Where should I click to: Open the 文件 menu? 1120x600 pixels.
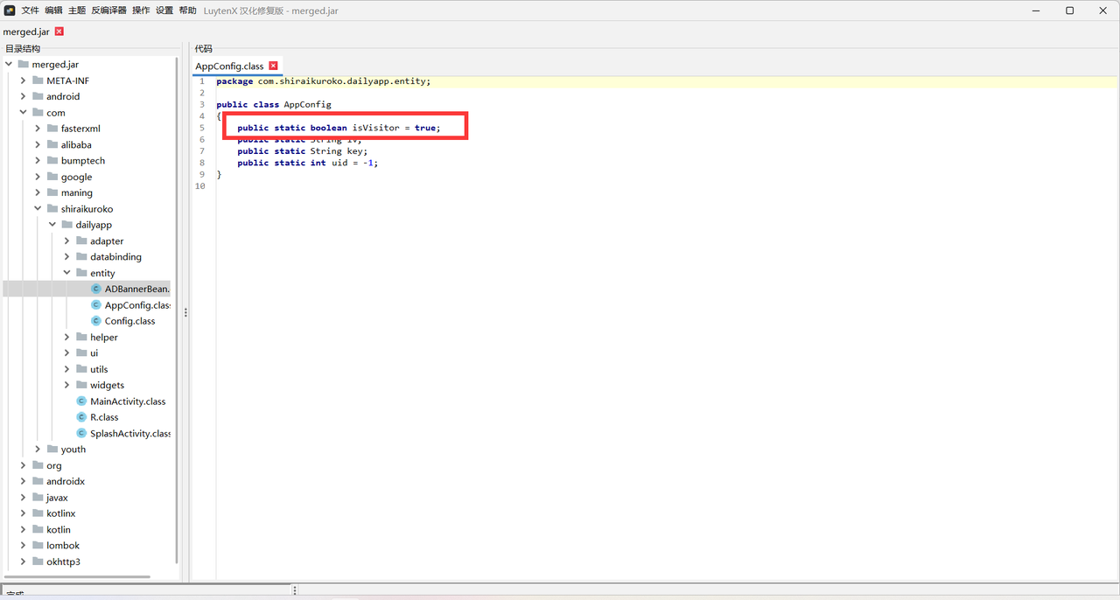[30, 10]
